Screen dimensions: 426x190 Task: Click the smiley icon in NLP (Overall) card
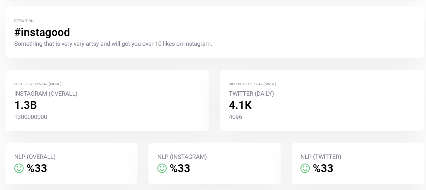[19, 168]
